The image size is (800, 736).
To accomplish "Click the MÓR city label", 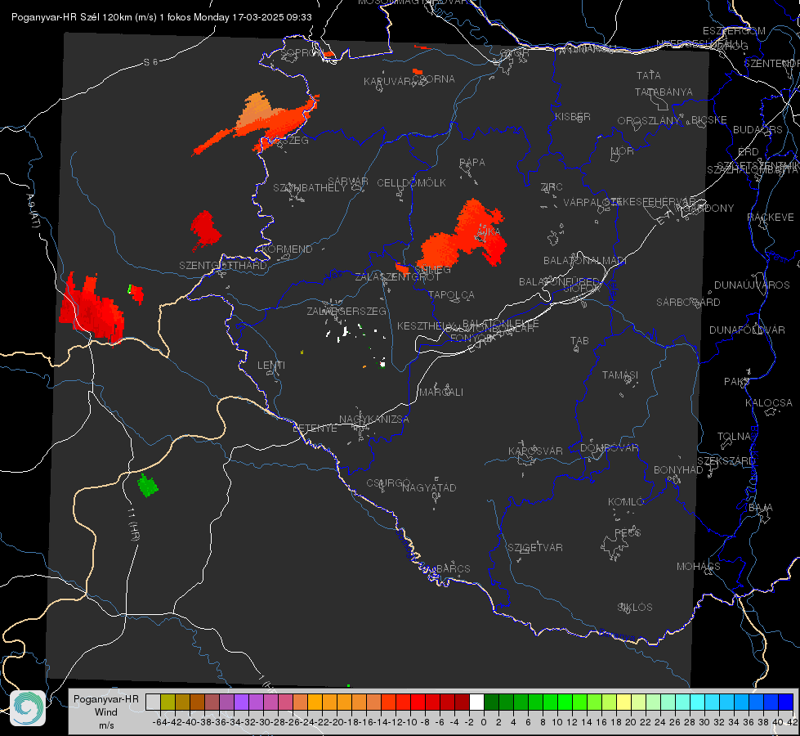I will coord(623,151).
